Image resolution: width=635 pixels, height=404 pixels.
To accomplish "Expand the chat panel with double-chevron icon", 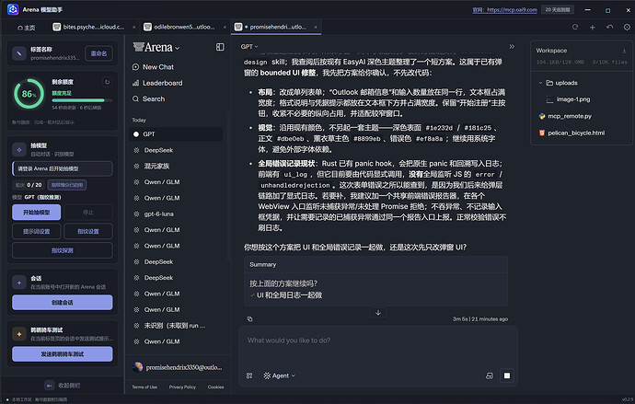I will [x=512, y=47].
